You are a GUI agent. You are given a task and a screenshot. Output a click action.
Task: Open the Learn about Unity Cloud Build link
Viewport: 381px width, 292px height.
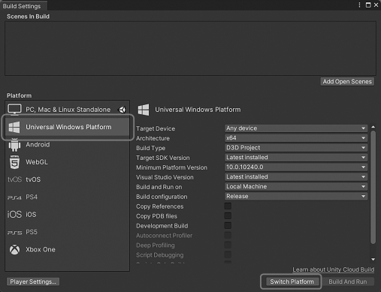coord(333,269)
